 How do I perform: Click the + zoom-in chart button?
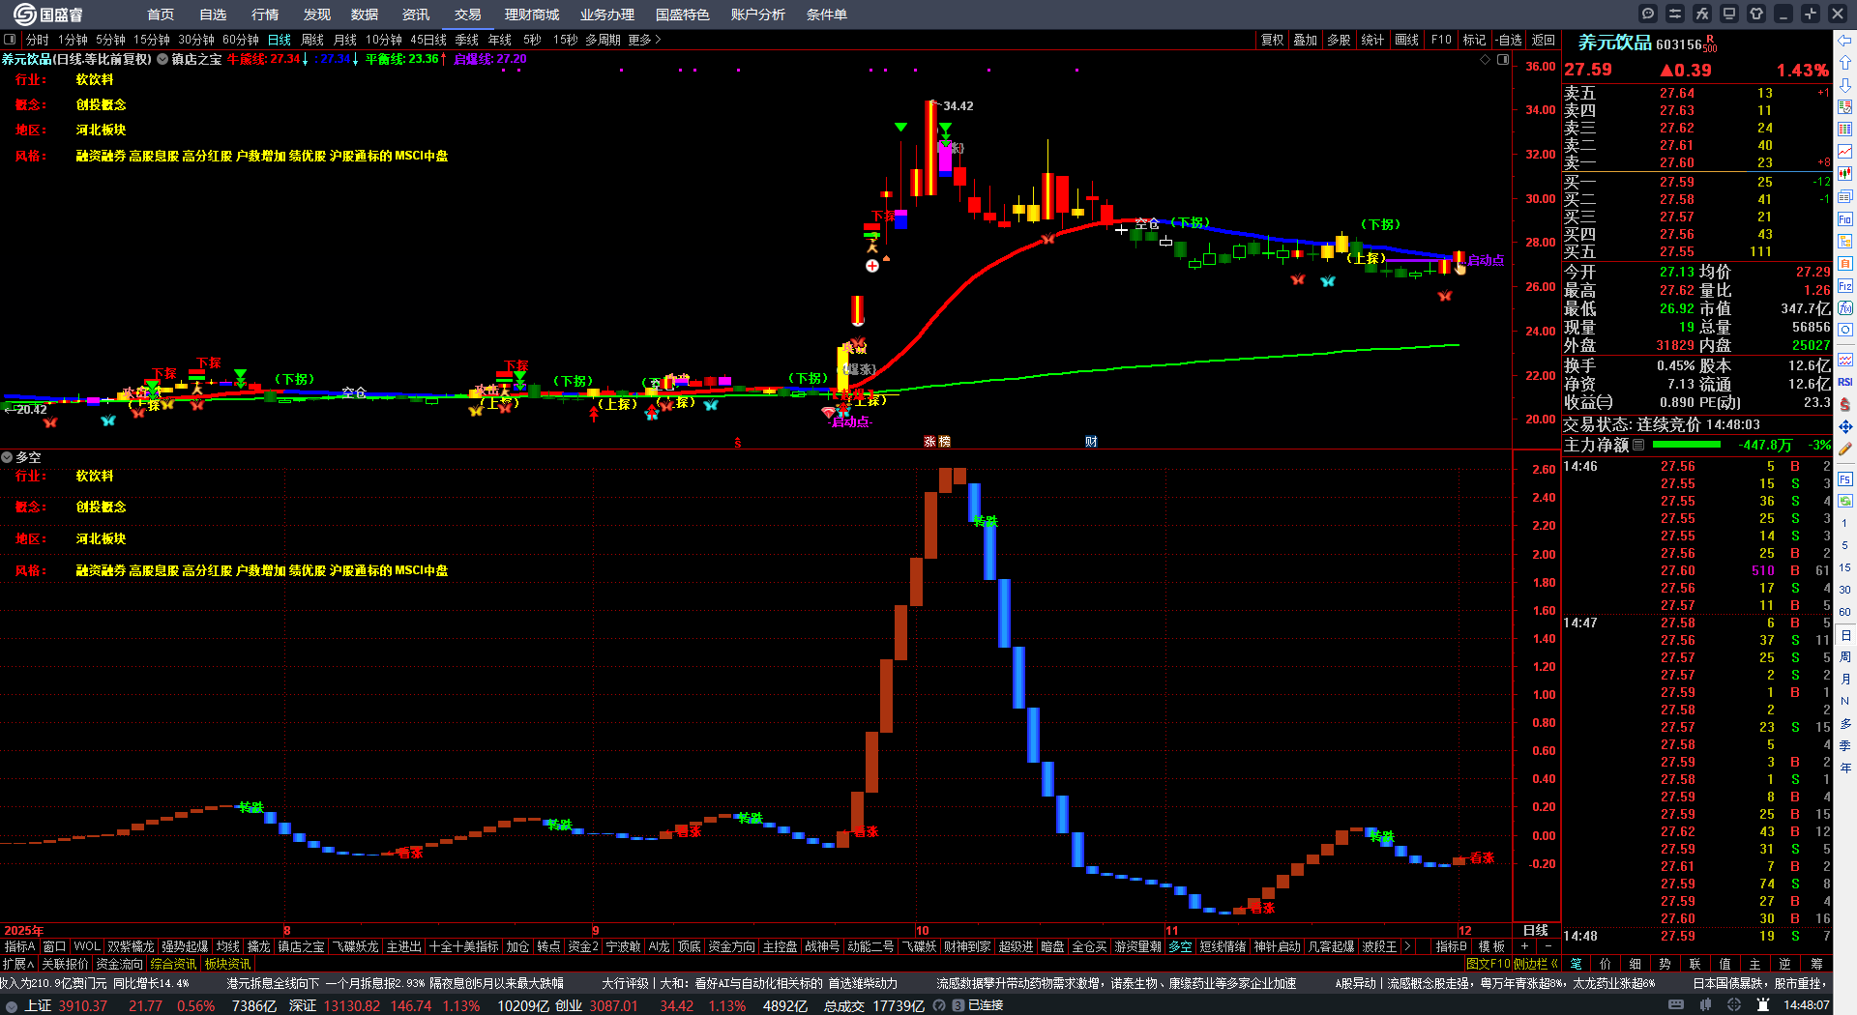click(1525, 946)
